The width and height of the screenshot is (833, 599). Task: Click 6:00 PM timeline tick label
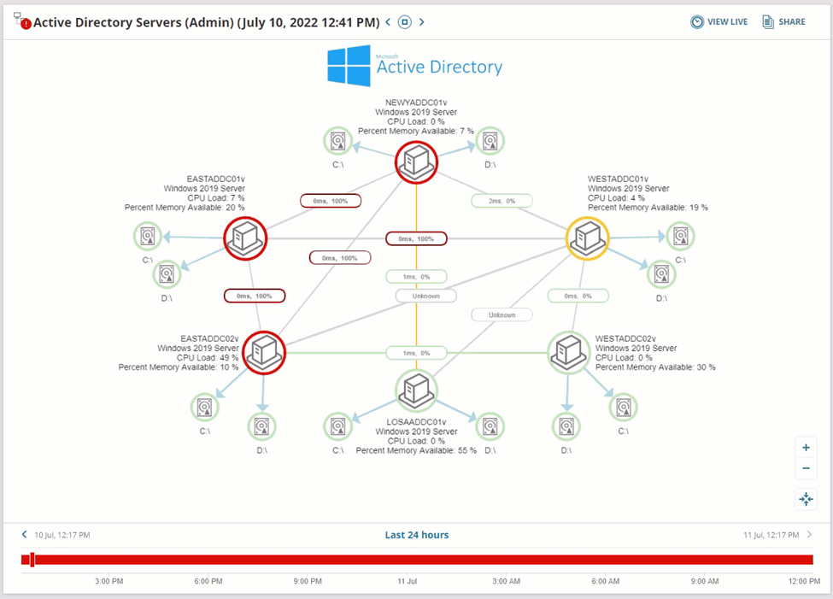point(208,581)
